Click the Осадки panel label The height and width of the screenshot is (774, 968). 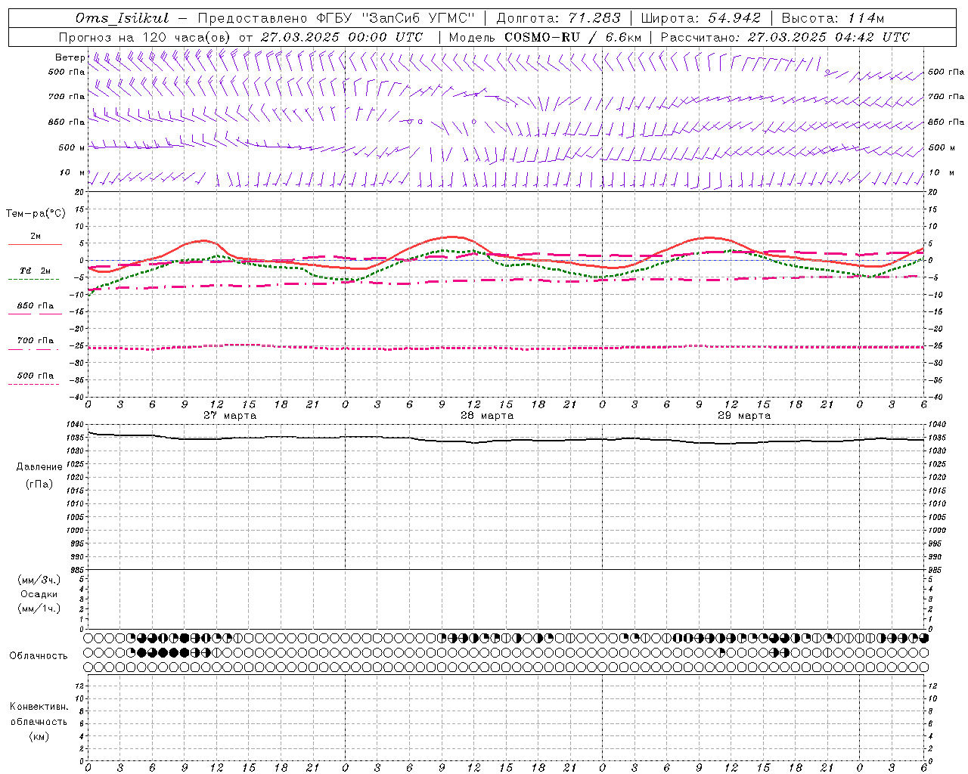pos(39,594)
